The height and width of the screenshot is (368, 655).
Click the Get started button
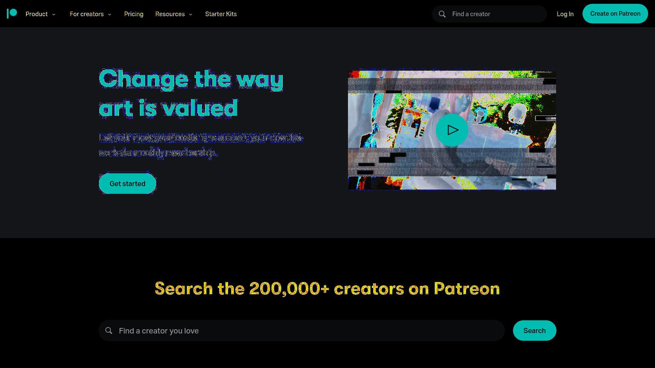click(x=128, y=184)
